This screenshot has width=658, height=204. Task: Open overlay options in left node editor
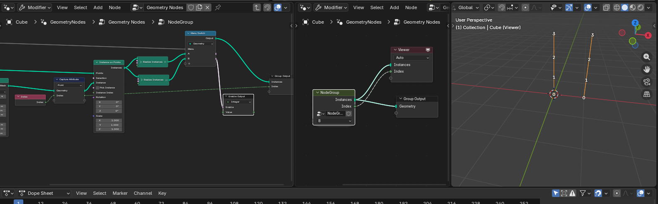(286, 7)
